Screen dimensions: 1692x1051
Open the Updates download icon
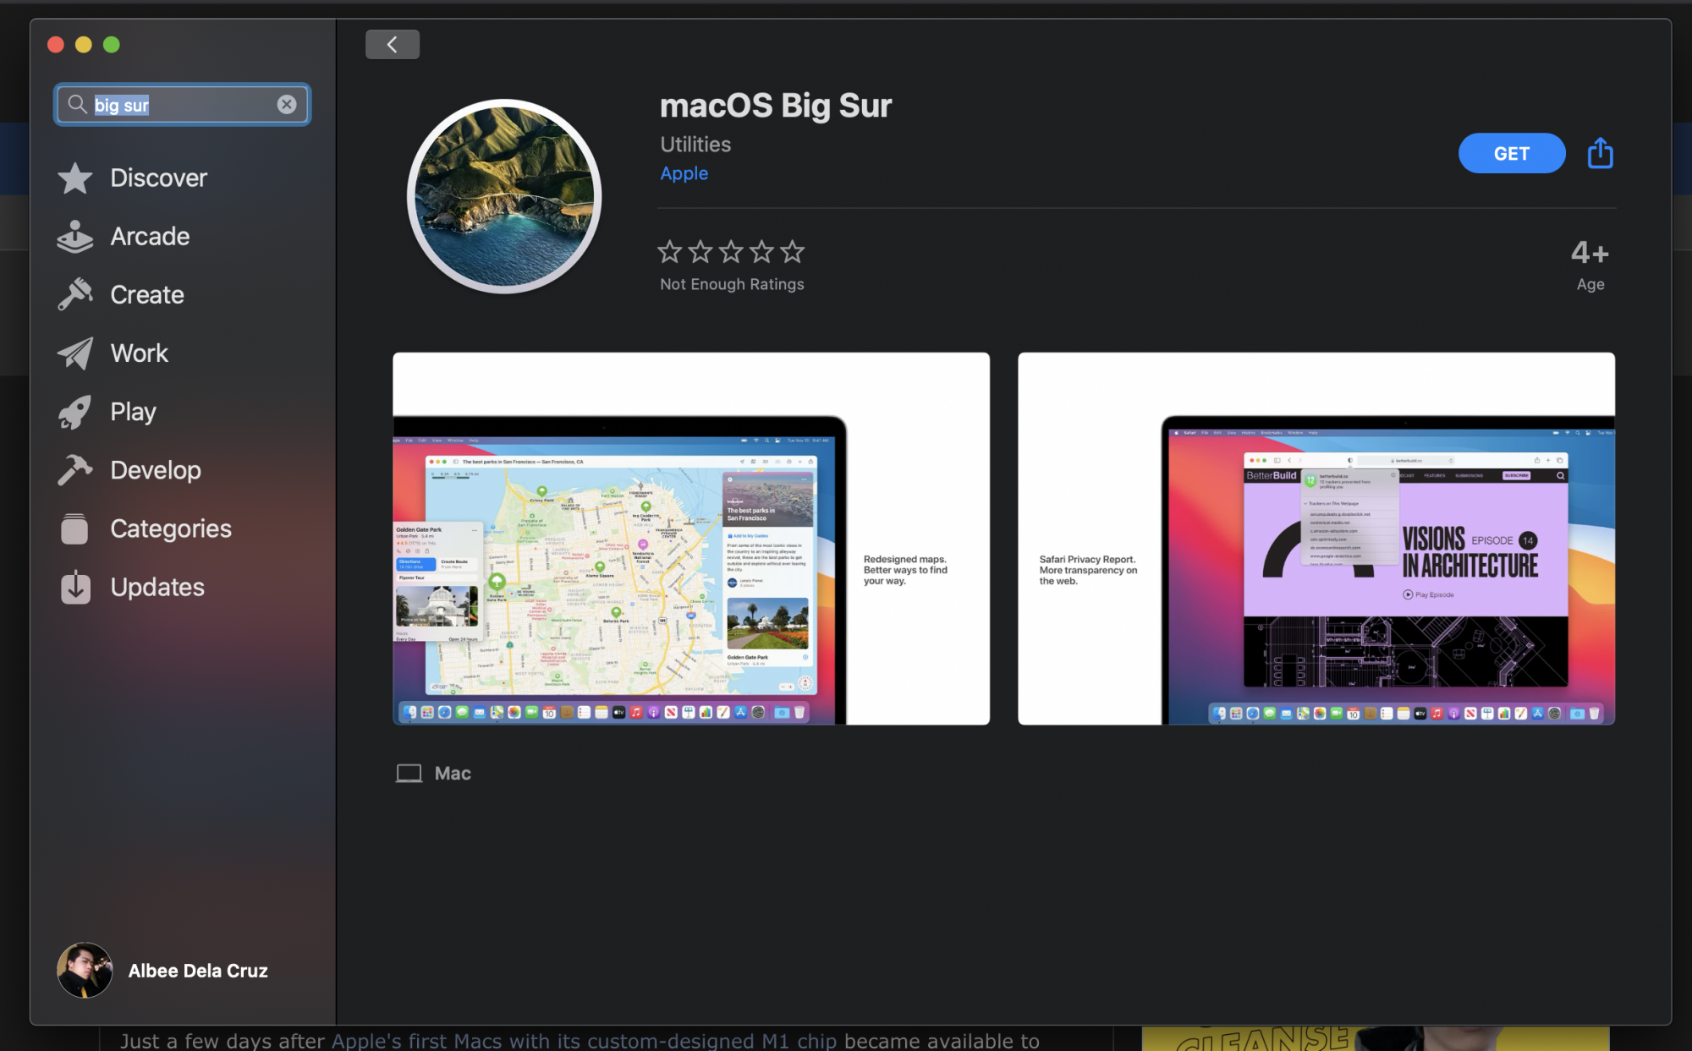[75, 587]
